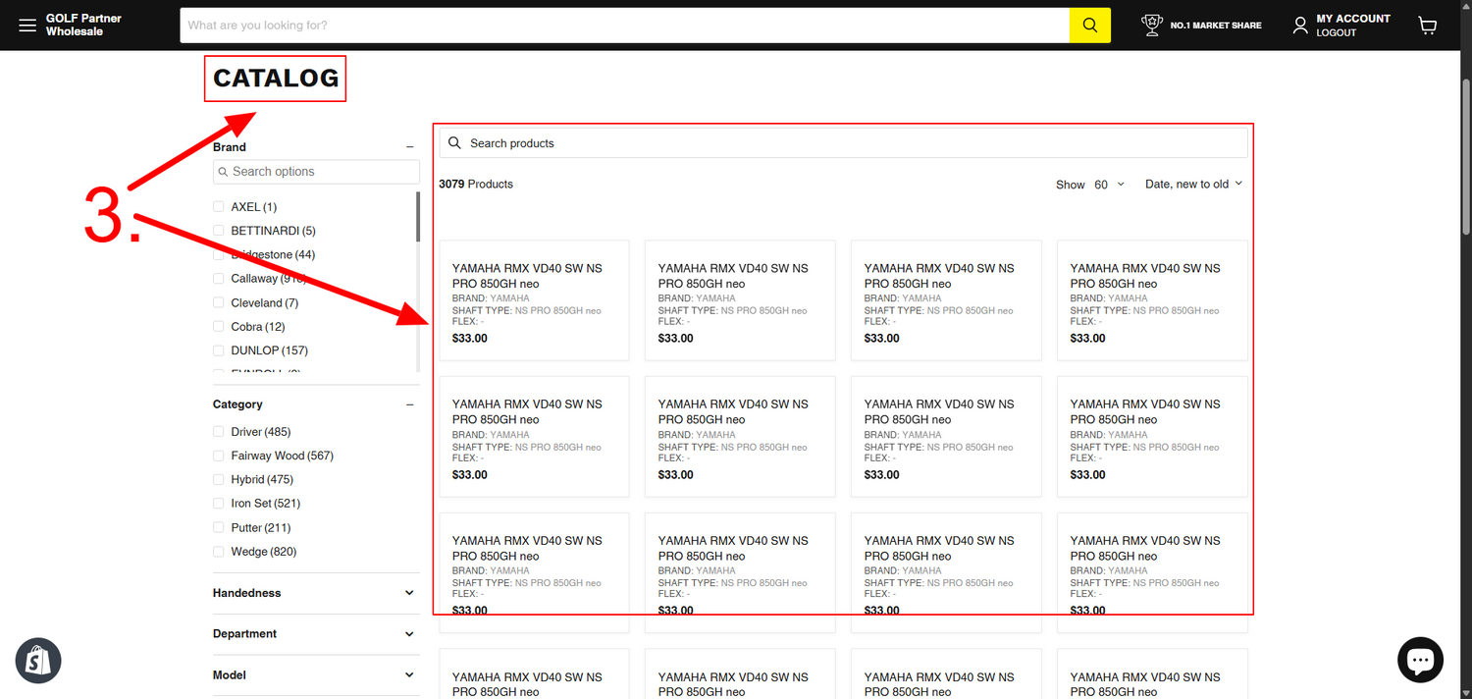Filter by Fairway Wood category
The height and width of the screenshot is (699, 1472).
pyautogui.click(x=219, y=456)
